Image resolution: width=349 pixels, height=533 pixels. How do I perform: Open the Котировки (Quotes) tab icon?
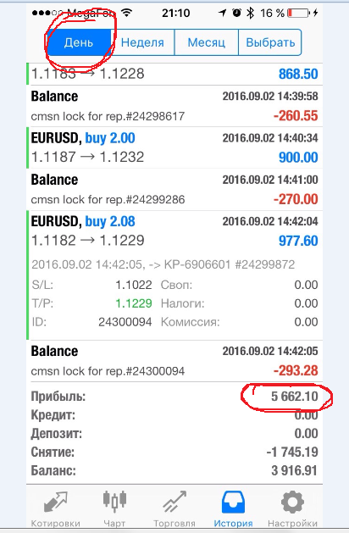[x=55, y=502]
